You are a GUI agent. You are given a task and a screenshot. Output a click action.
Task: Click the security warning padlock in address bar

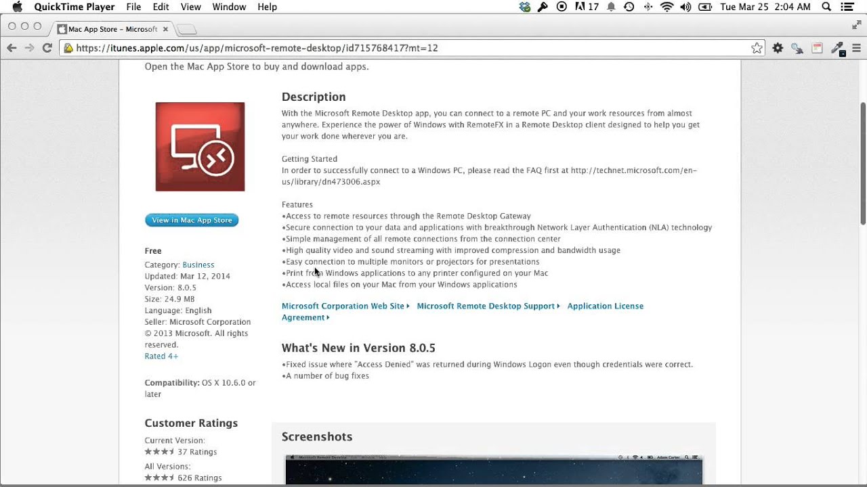68,48
